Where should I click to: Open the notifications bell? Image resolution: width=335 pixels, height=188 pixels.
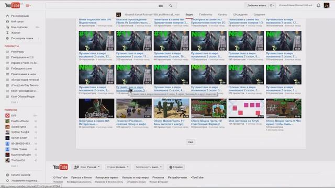319,5
